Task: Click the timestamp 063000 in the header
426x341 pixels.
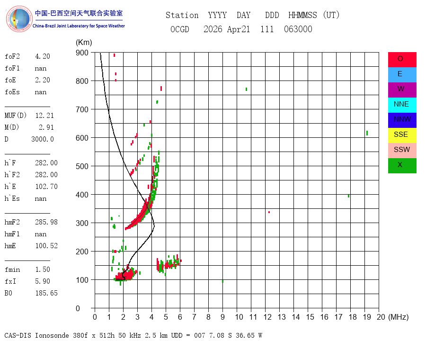Action: click(298, 29)
